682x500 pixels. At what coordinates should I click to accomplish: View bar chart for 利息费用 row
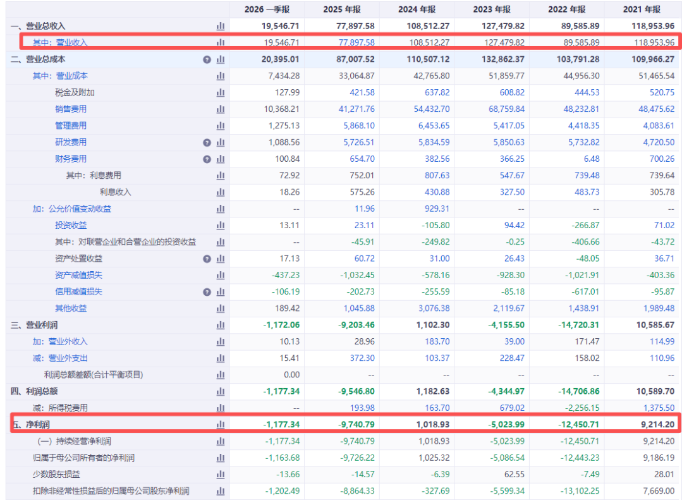point(221,175)
